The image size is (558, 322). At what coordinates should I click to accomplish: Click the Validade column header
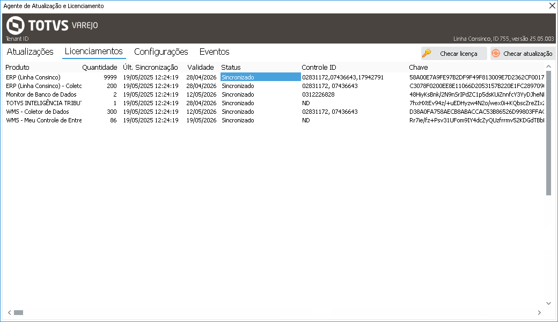200,67
